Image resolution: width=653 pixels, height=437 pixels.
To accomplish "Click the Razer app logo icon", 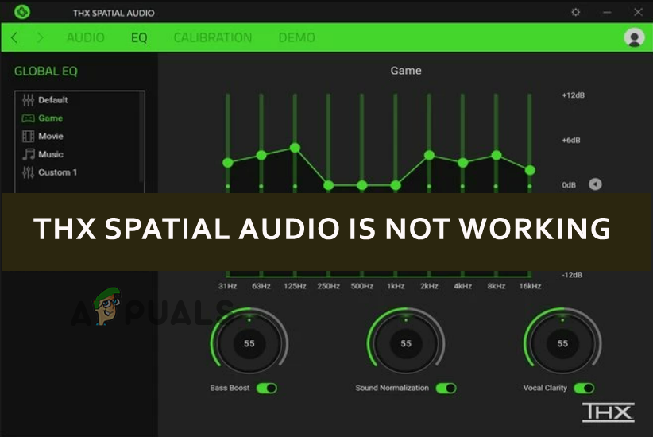I will pyautogui.click(x=22, y=11).
